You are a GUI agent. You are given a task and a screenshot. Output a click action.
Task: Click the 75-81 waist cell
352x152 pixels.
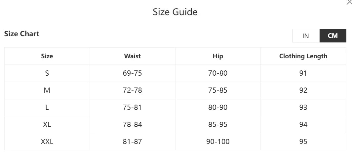132,107
